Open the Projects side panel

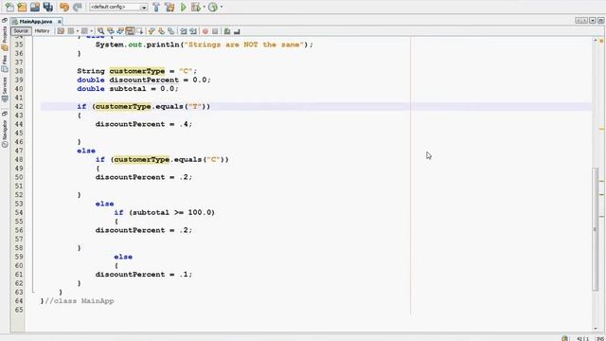[5, 39]
